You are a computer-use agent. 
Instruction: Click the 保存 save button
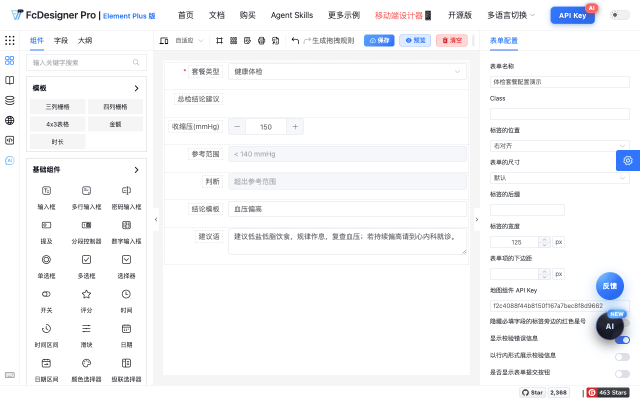point(379,40)
